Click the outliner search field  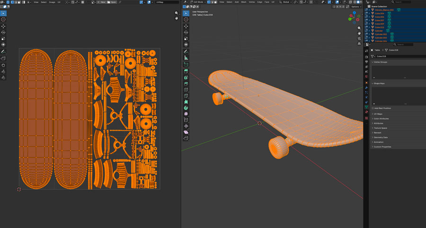[x=401, y=2]
